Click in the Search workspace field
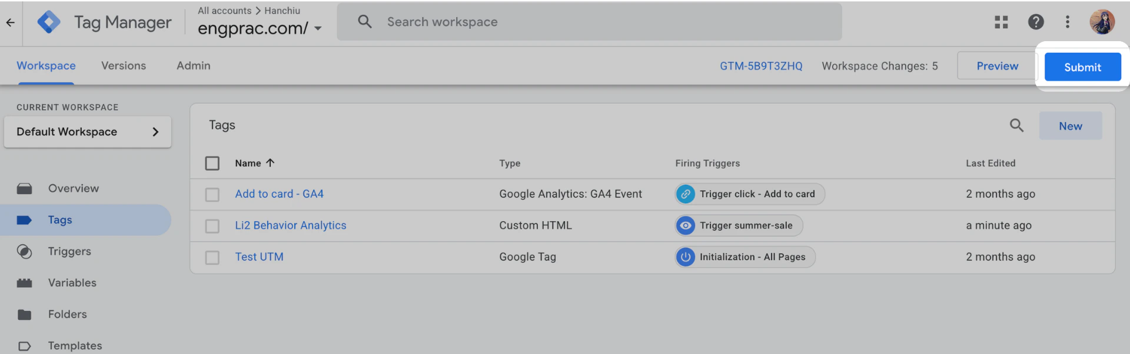 point(589,22)
